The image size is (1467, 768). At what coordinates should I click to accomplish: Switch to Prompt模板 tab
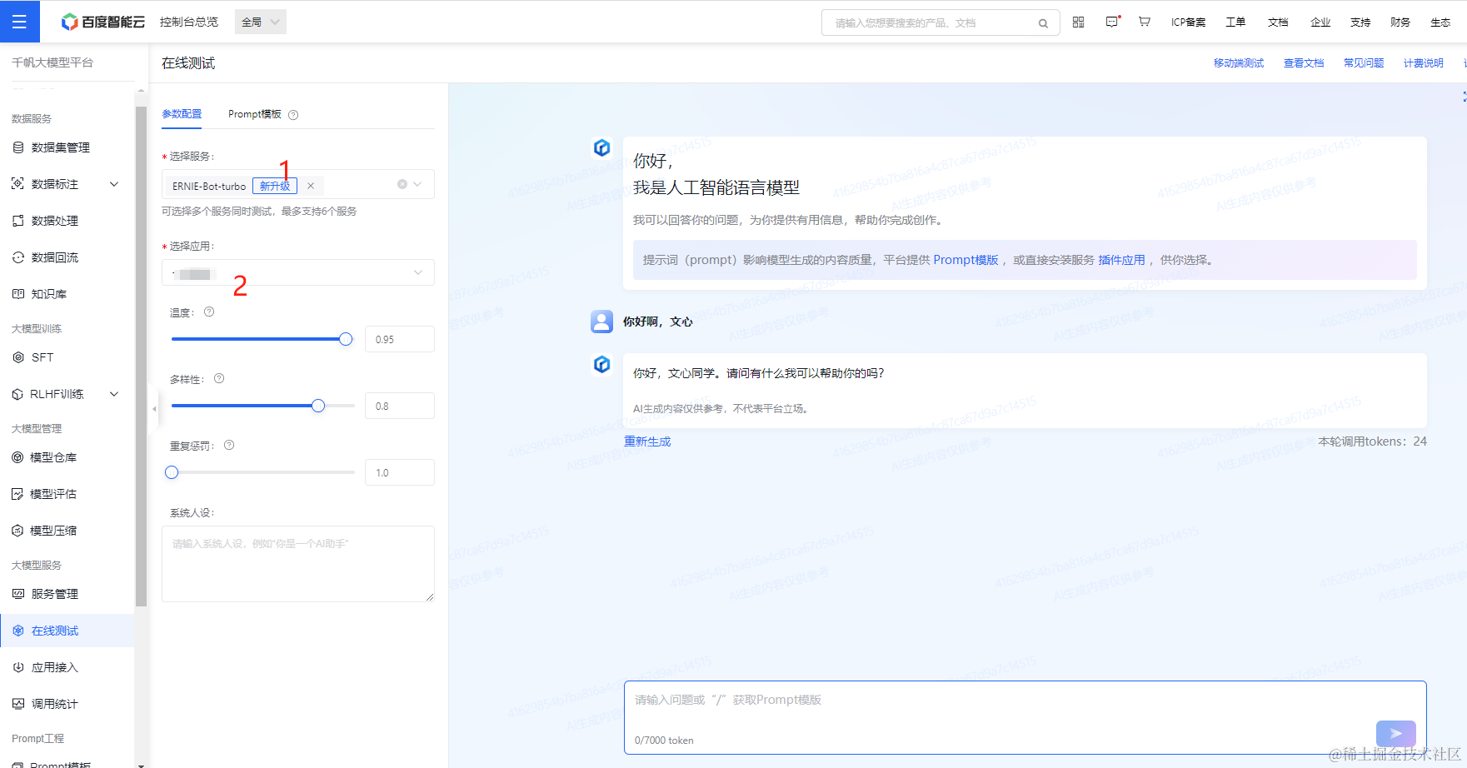click(255, 114)
